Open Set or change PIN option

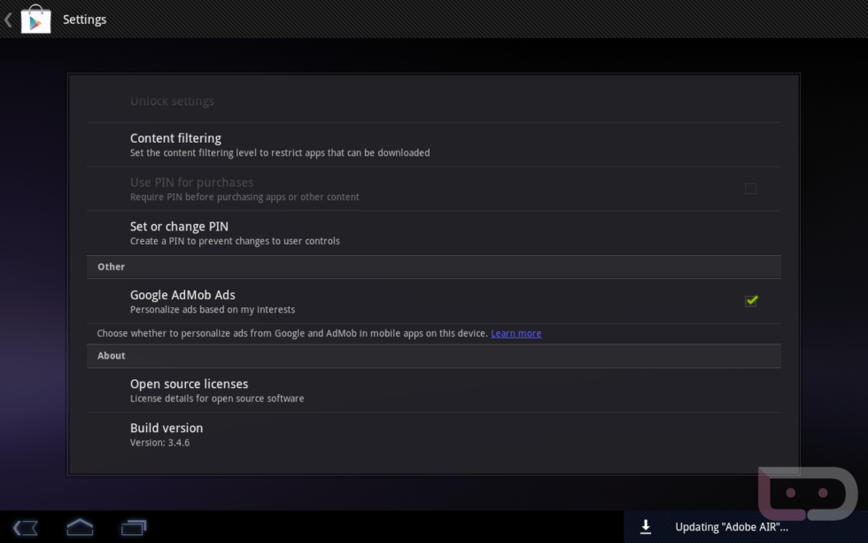coord(179,227)
